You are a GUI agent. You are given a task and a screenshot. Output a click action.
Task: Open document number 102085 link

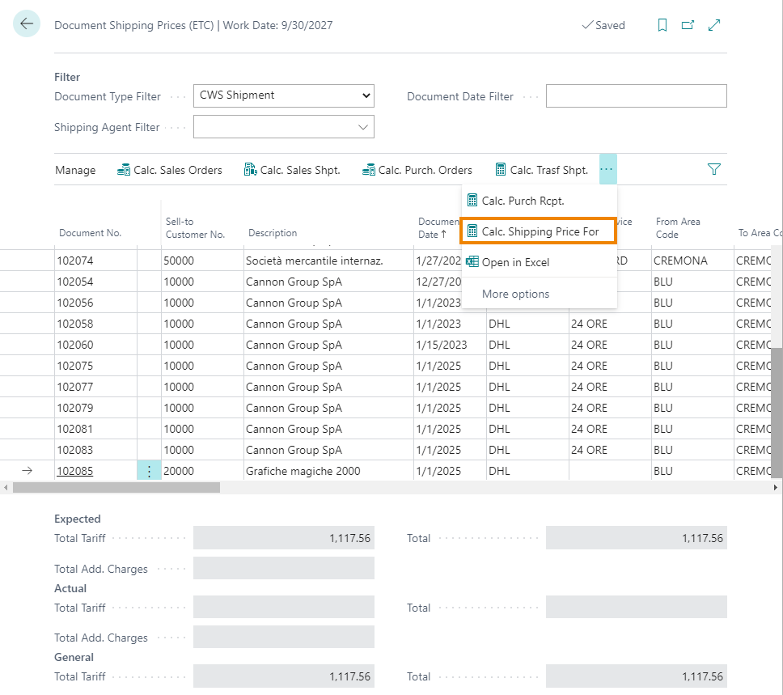74,471
